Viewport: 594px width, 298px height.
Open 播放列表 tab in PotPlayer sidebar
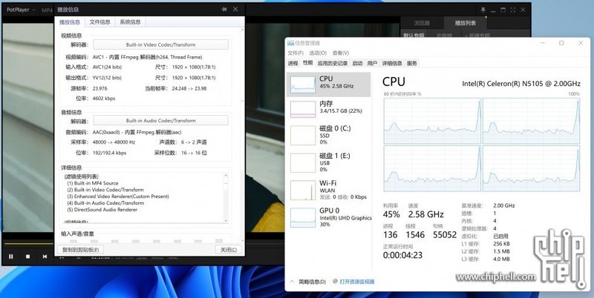click(466, 23)
